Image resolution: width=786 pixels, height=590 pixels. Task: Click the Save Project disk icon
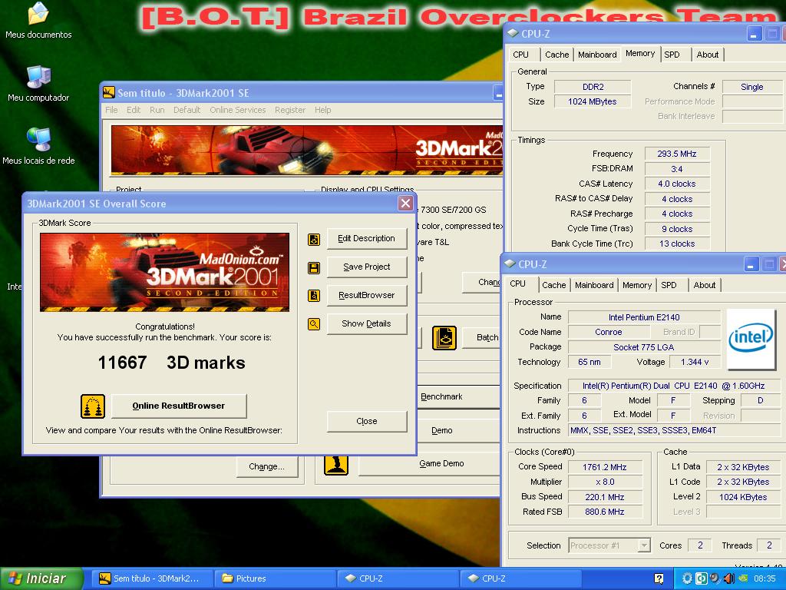(314, 268)
